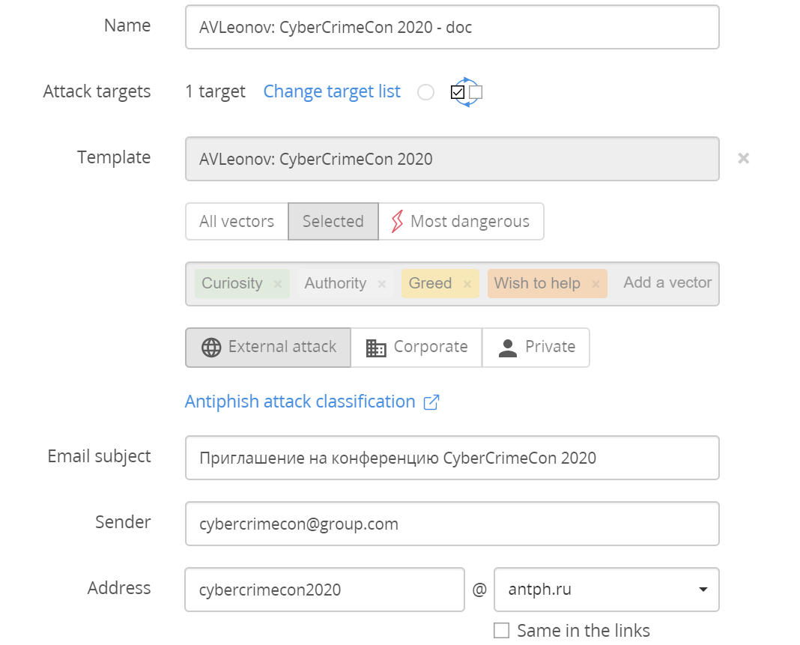Remove the Greed vector tag
The width and height of the screenshot is (800, 645).
(467, 284)
